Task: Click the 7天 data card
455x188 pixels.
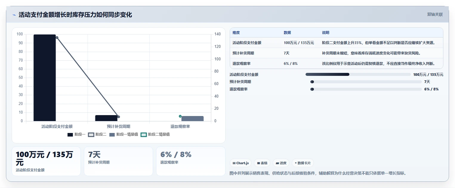Action: pyautogui.click(x=118, y=161)
